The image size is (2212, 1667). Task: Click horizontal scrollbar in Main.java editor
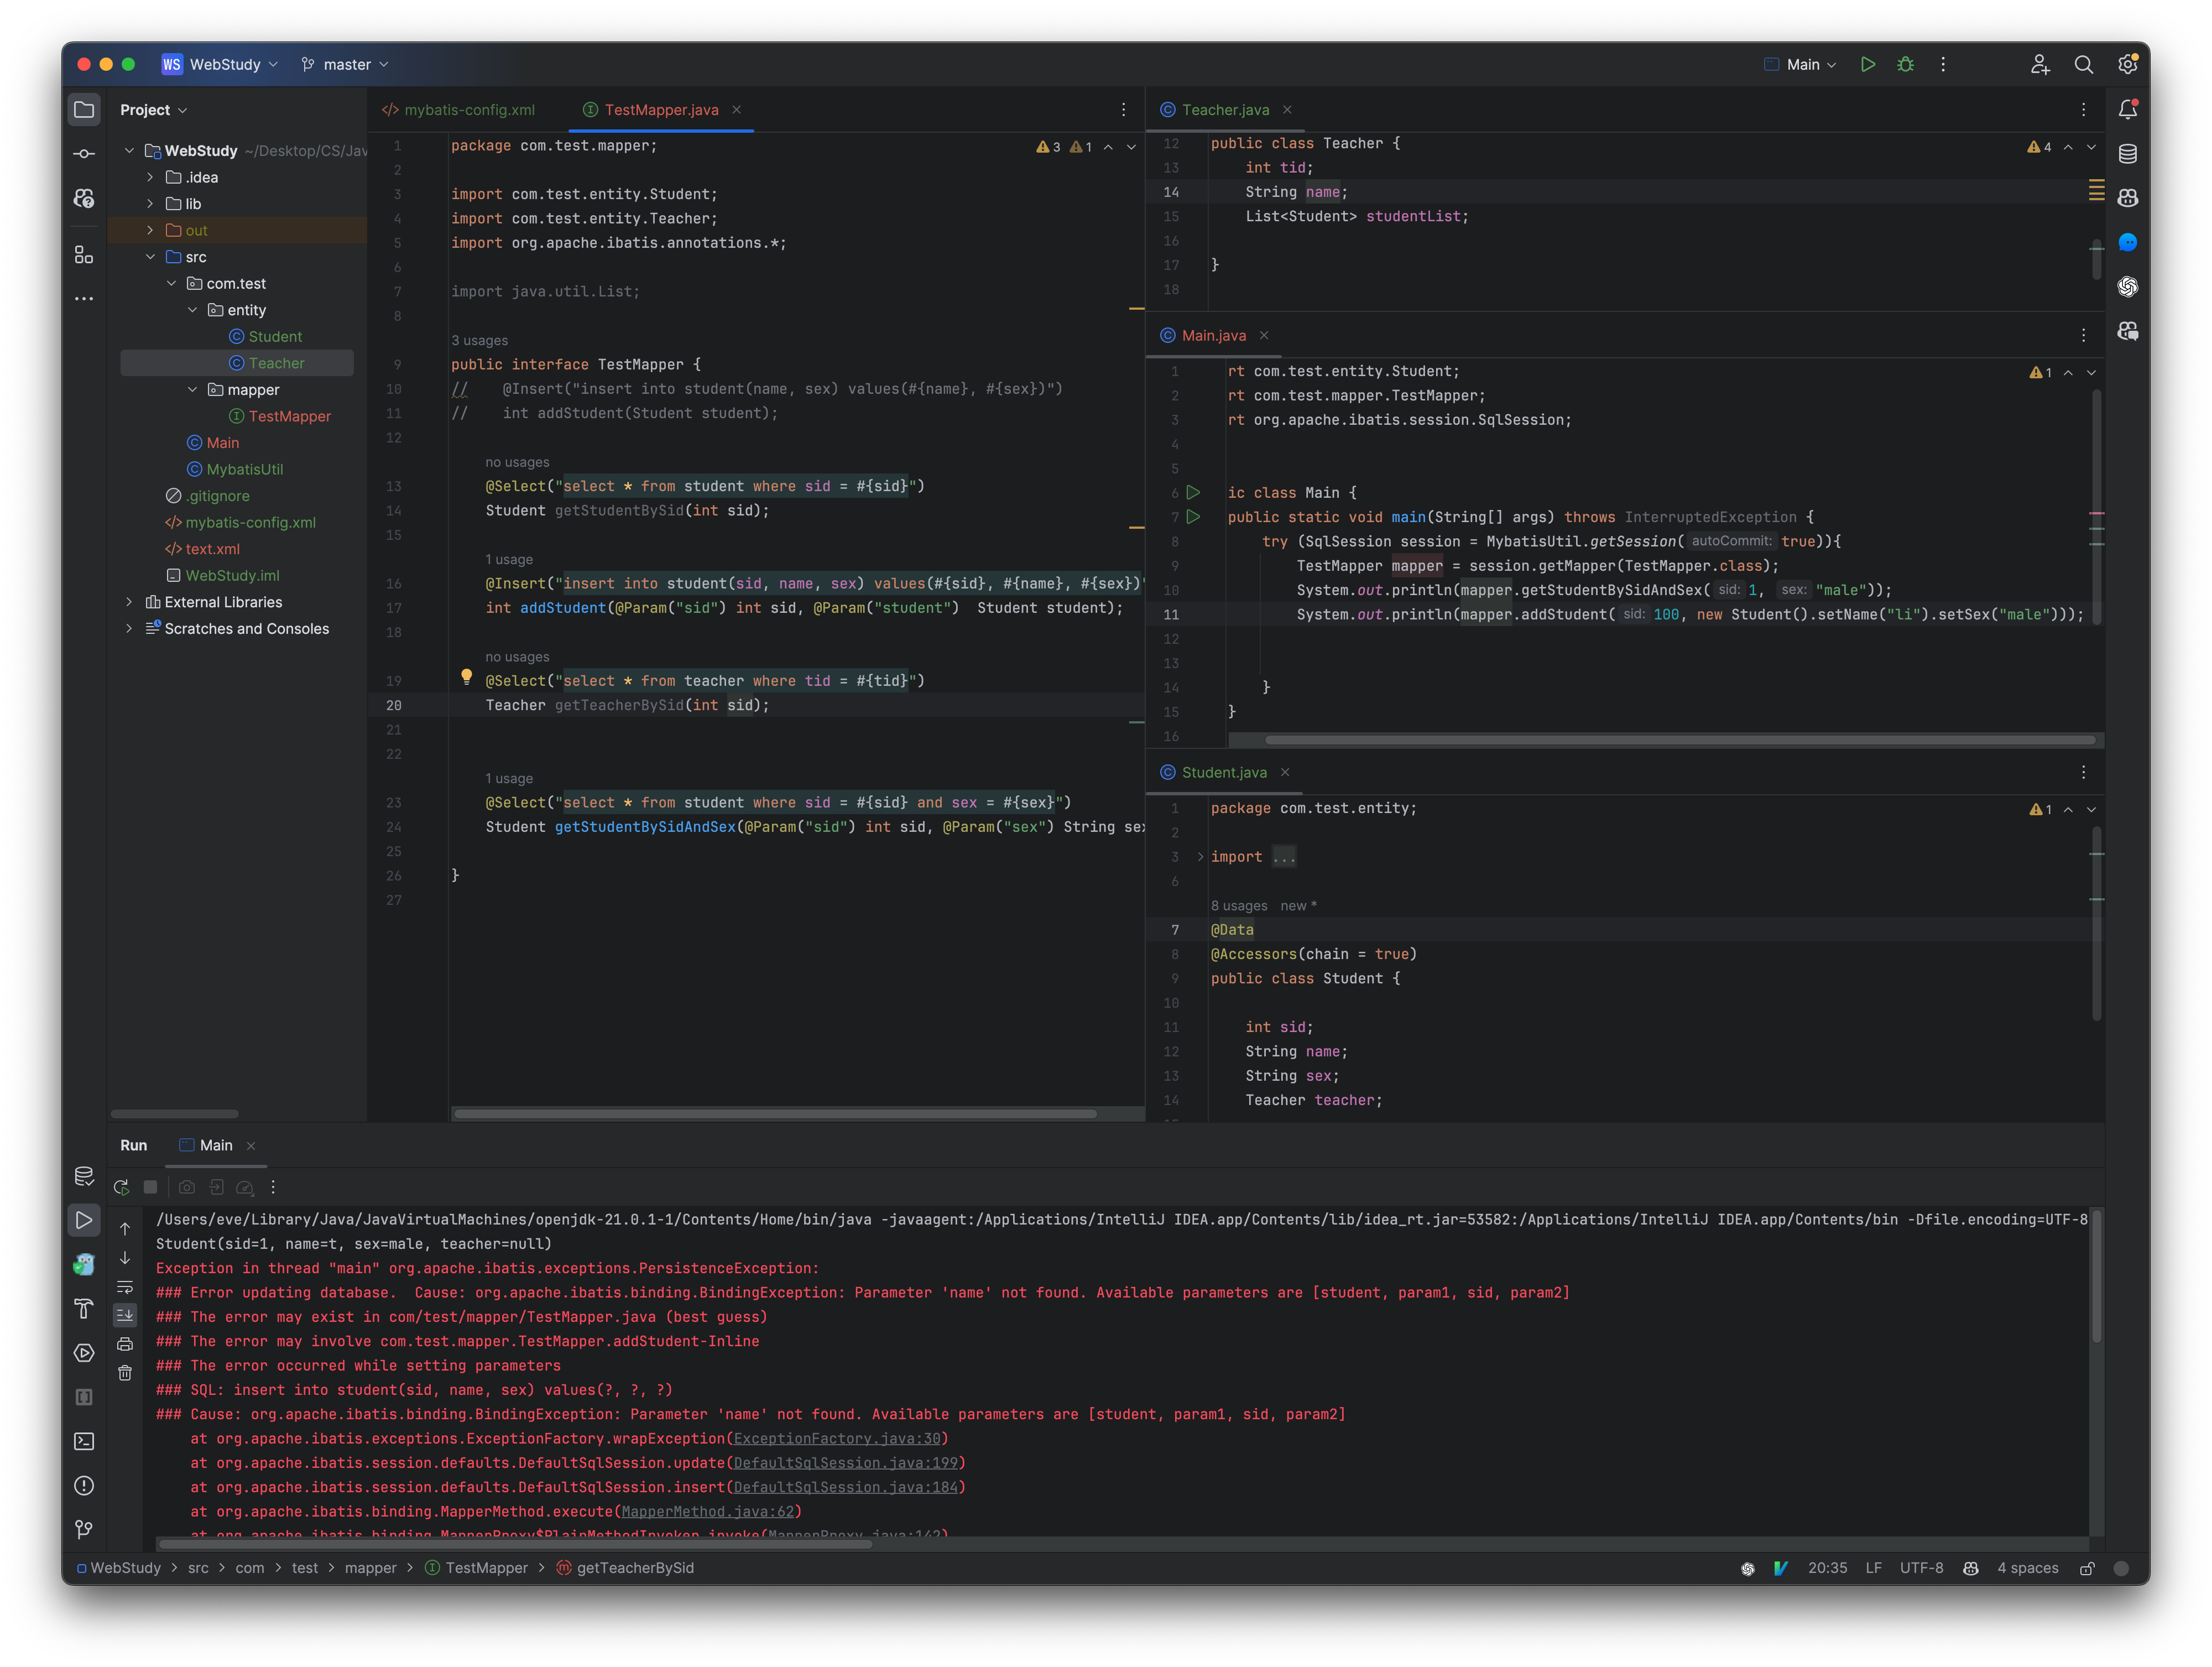point(1679,740)
